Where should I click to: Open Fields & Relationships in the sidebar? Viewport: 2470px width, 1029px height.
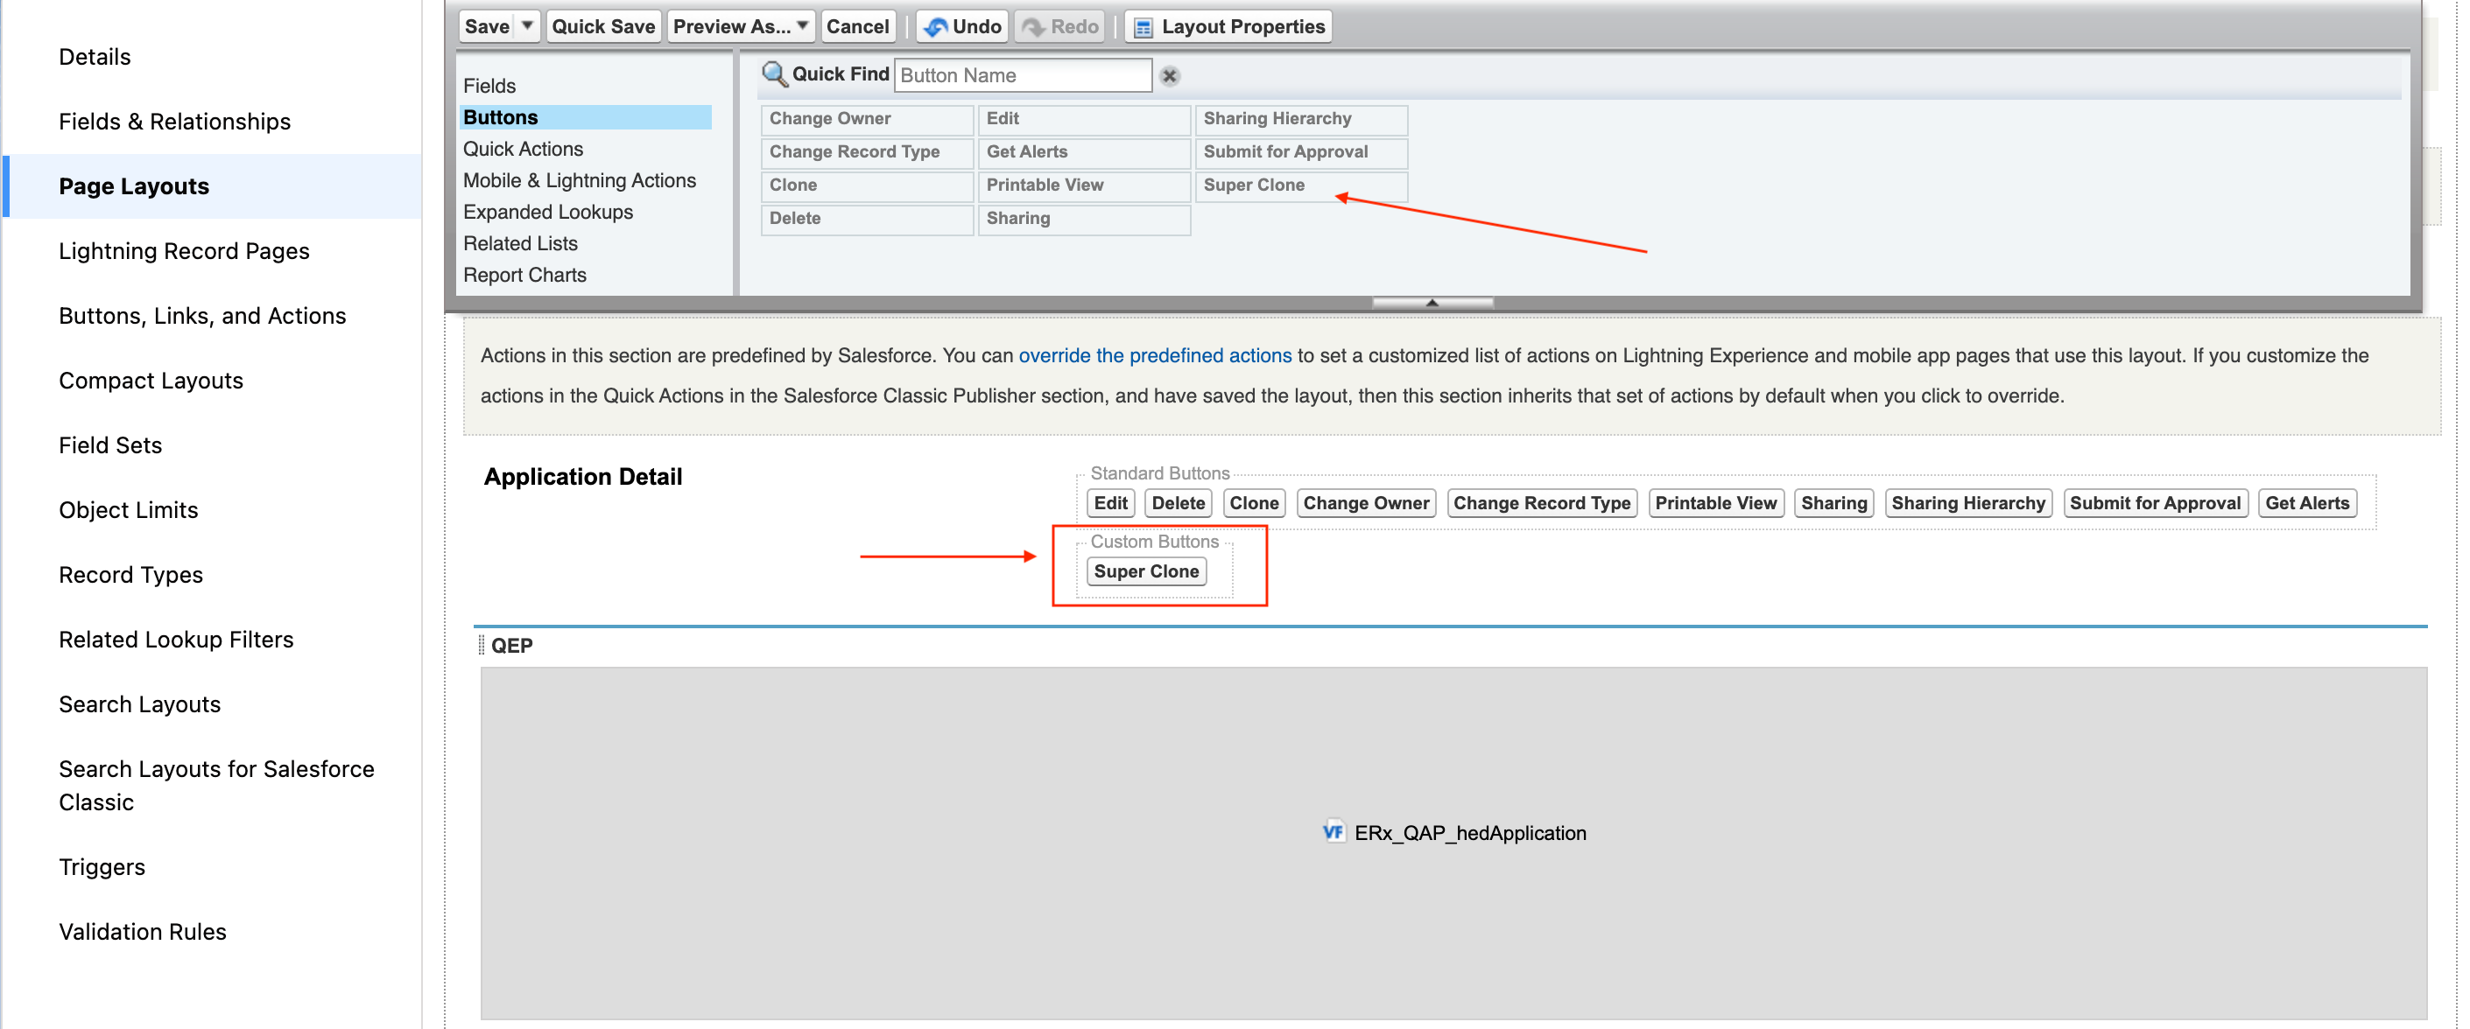[x=174, y=122]
